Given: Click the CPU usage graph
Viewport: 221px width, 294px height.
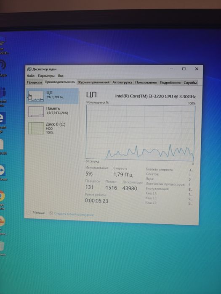Looking at the screenshot, I should tap(140, 133).
